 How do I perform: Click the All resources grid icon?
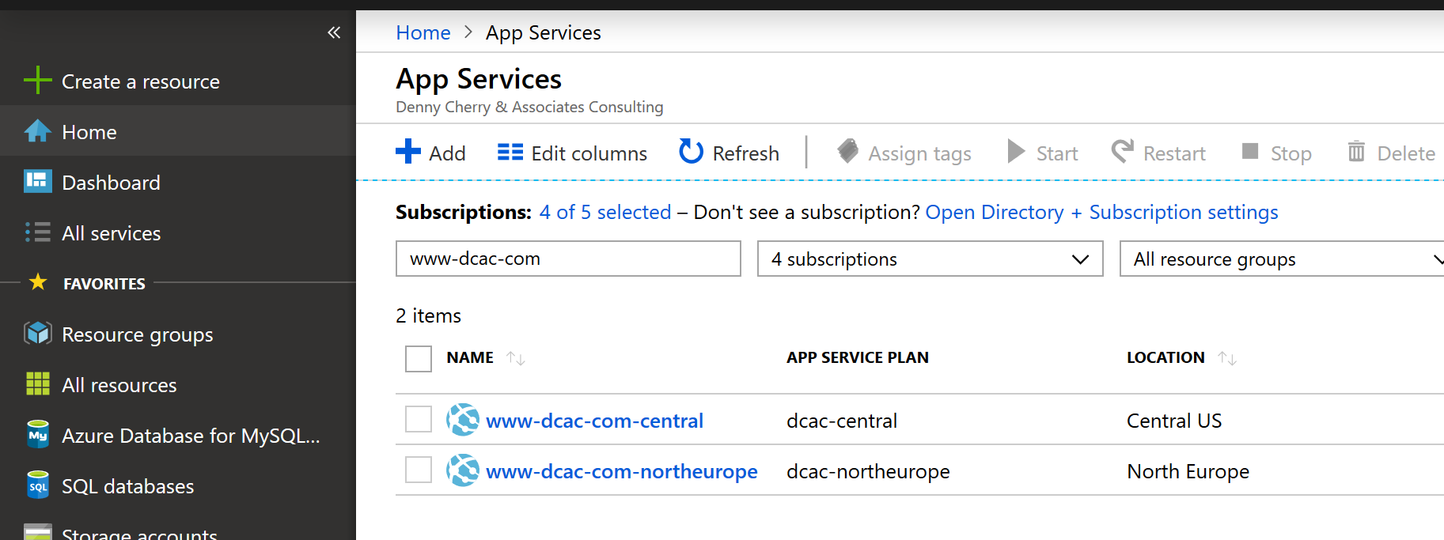point(37,383)
